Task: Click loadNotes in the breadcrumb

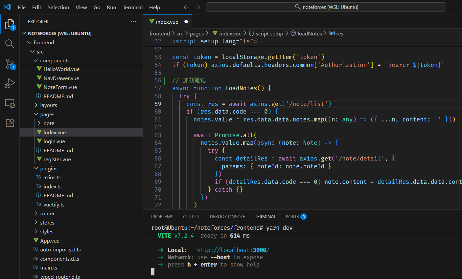Action: point(309,33)
